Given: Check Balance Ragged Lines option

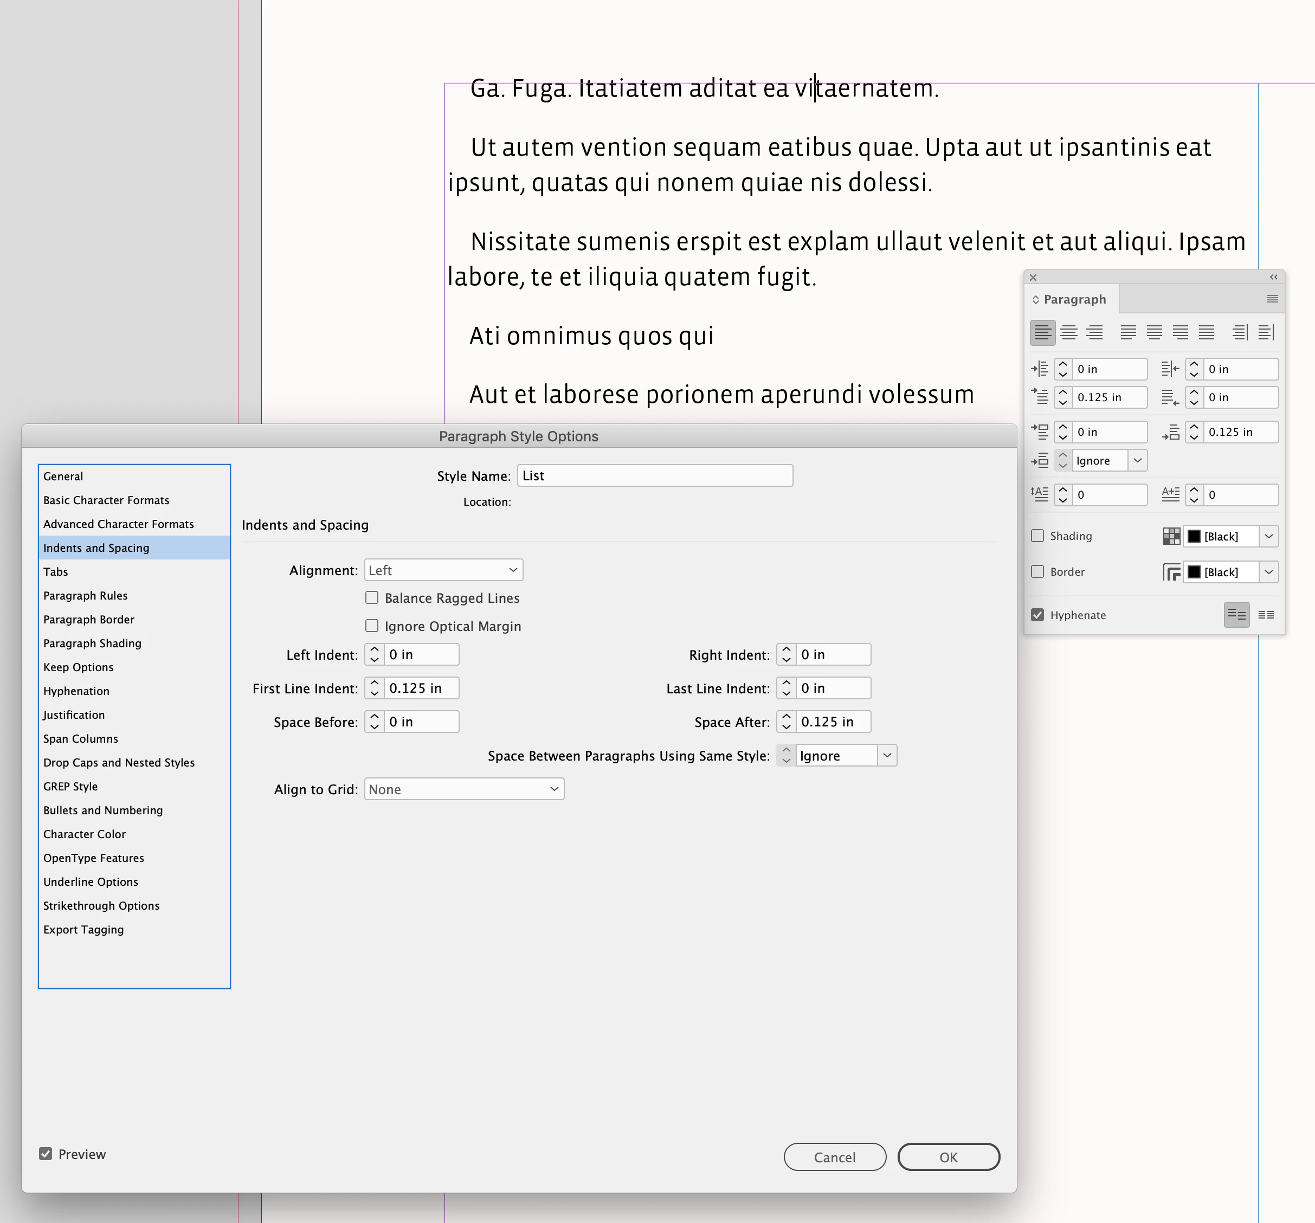Looking at the screenshot, I should pos(372,598).
